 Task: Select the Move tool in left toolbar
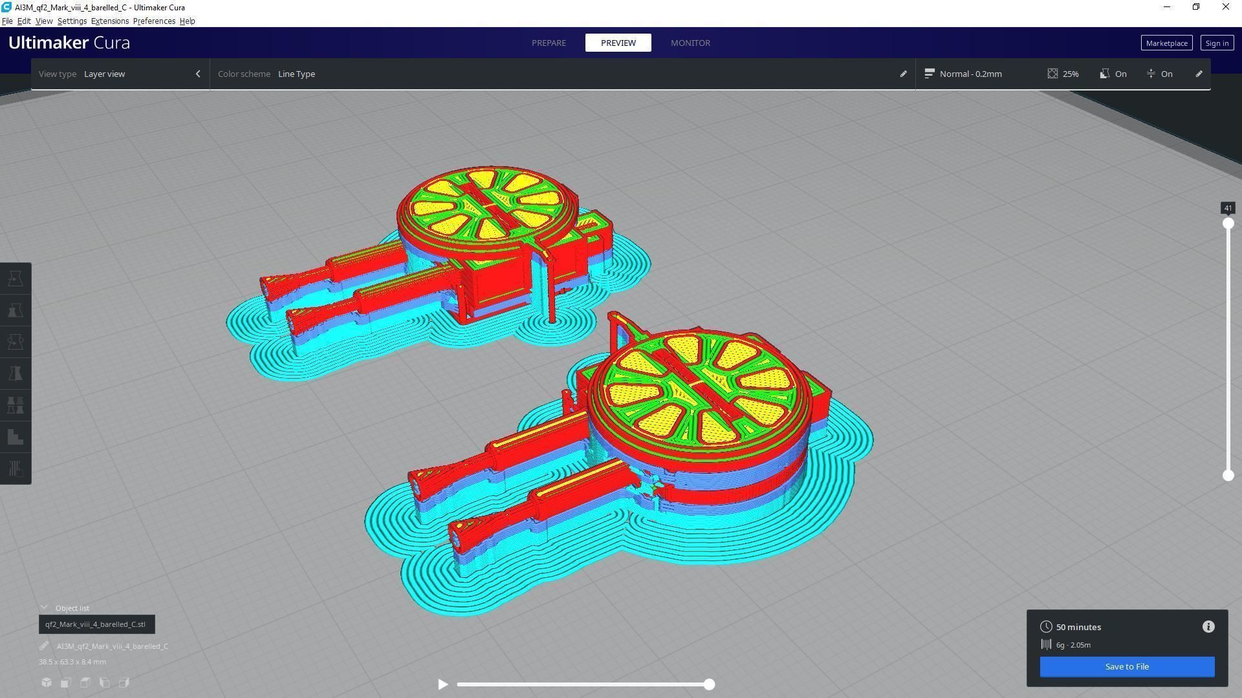click(16, 279)
